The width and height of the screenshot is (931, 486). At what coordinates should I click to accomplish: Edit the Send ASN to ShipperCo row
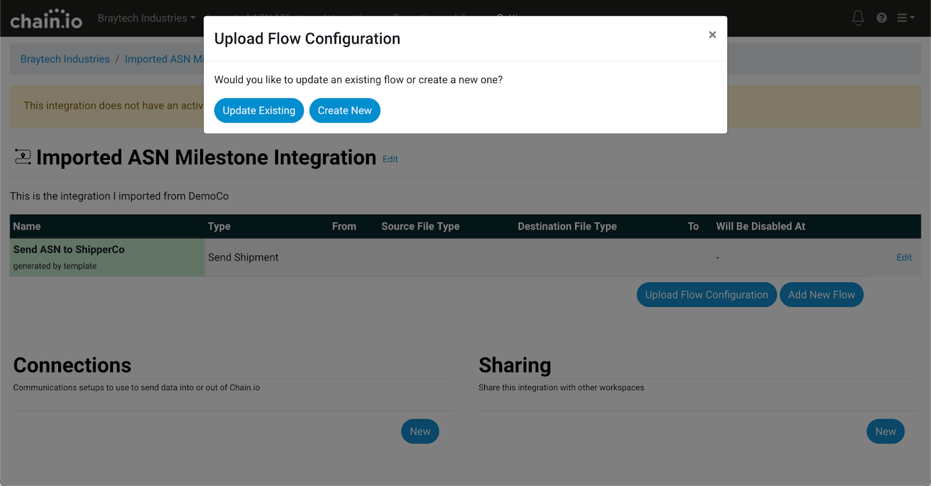(904, 258)
